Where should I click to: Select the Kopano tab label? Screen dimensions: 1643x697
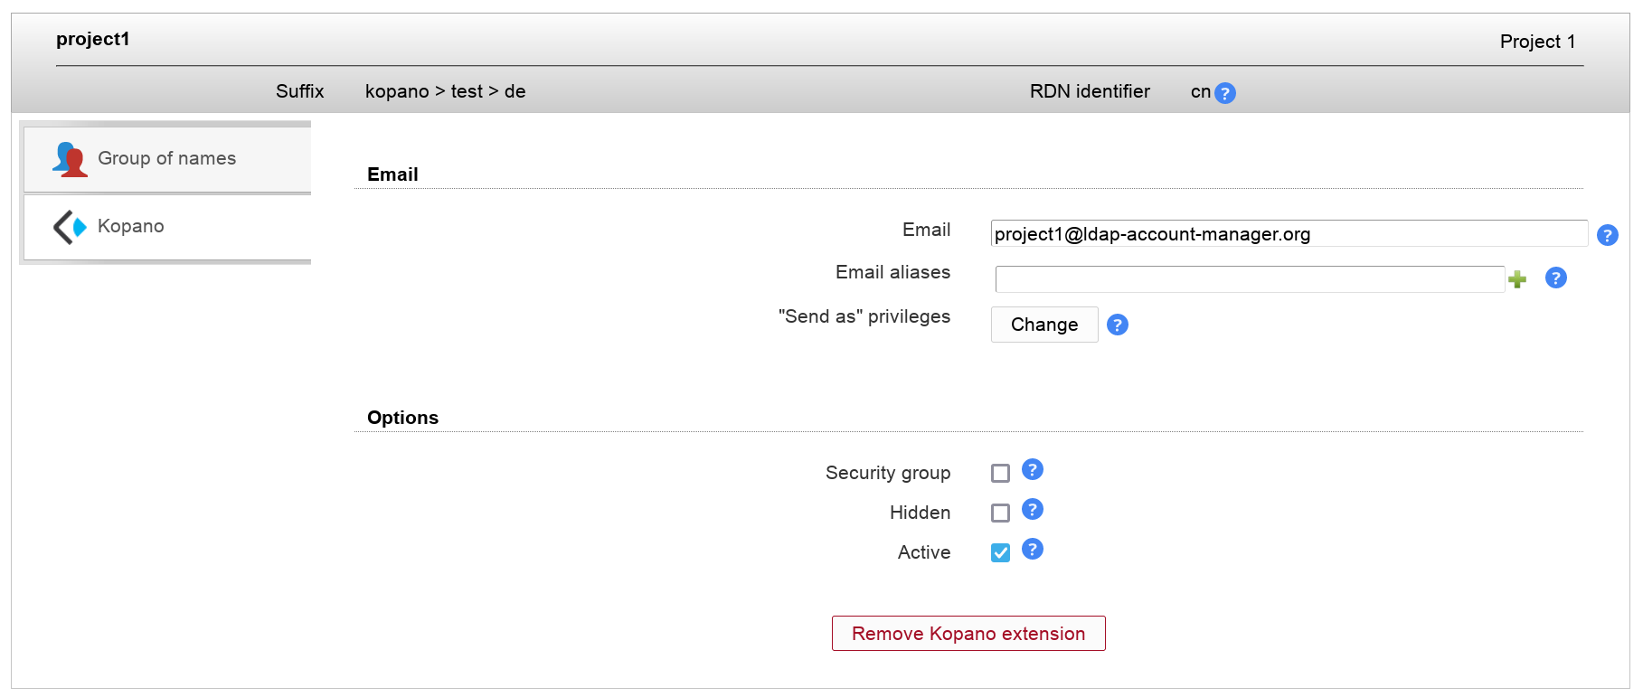pyautogui.click(x=130, y=227)
